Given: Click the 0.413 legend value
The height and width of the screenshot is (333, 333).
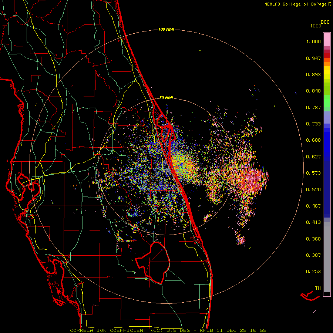Looking at the screenshot, I should (x=313, y=222).
